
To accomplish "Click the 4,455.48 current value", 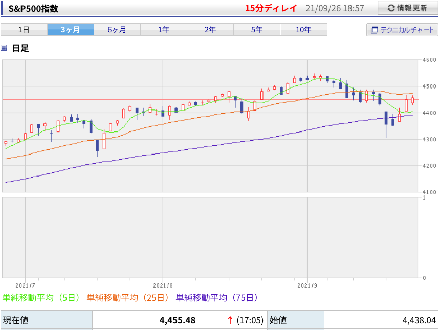I will [x=178, y=320].
